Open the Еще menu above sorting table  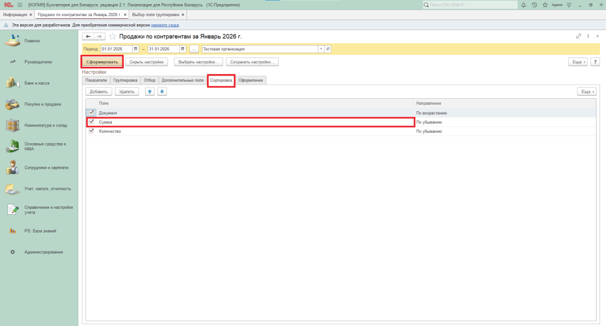point(586,92)
